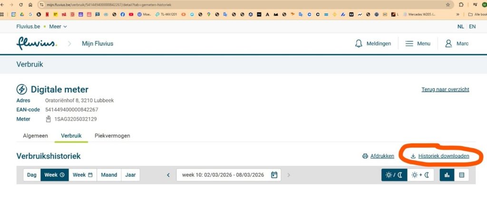The image size is (487, 201).
Task: Click the browser reload icon
Action: [20, 4]
